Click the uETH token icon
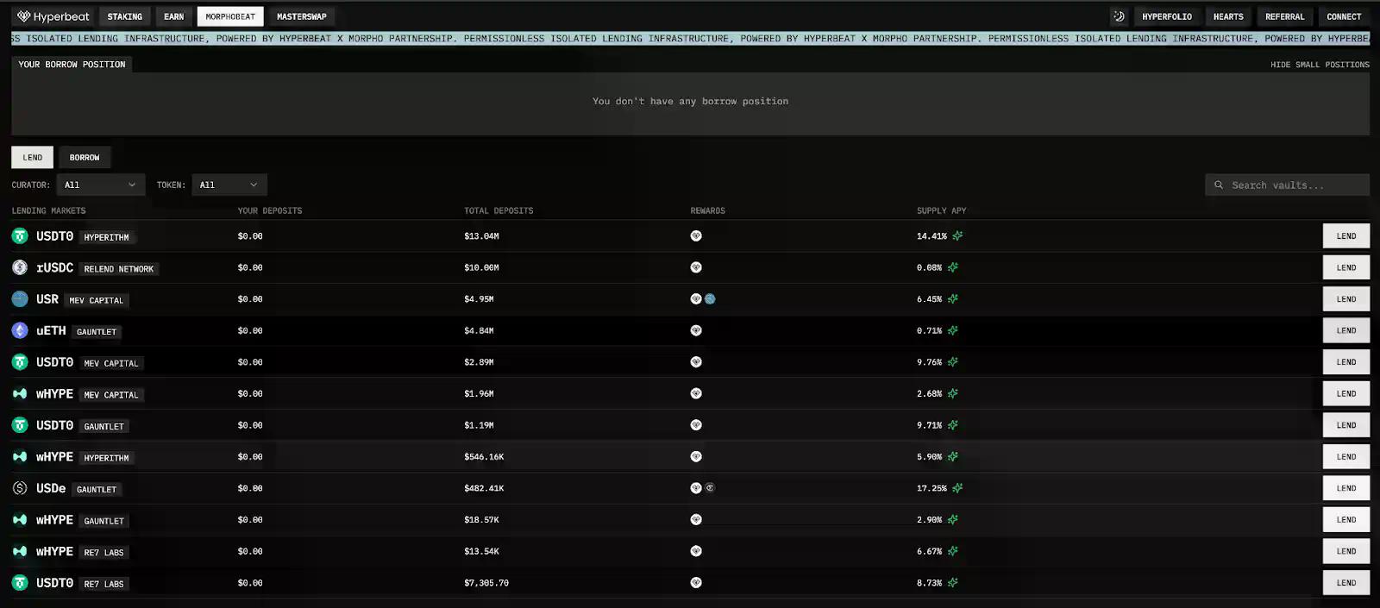This screenshot has width=1380, height=608. click(x=20, y=330)
